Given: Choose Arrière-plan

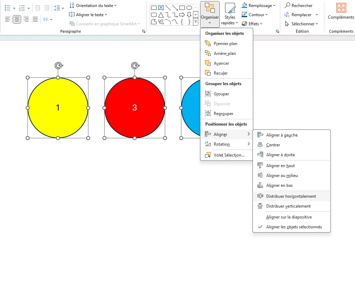Looking at the screenshot, I should point(226,53).
